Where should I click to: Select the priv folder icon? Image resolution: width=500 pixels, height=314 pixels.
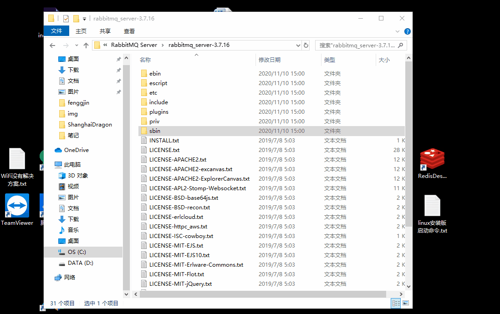144,121
